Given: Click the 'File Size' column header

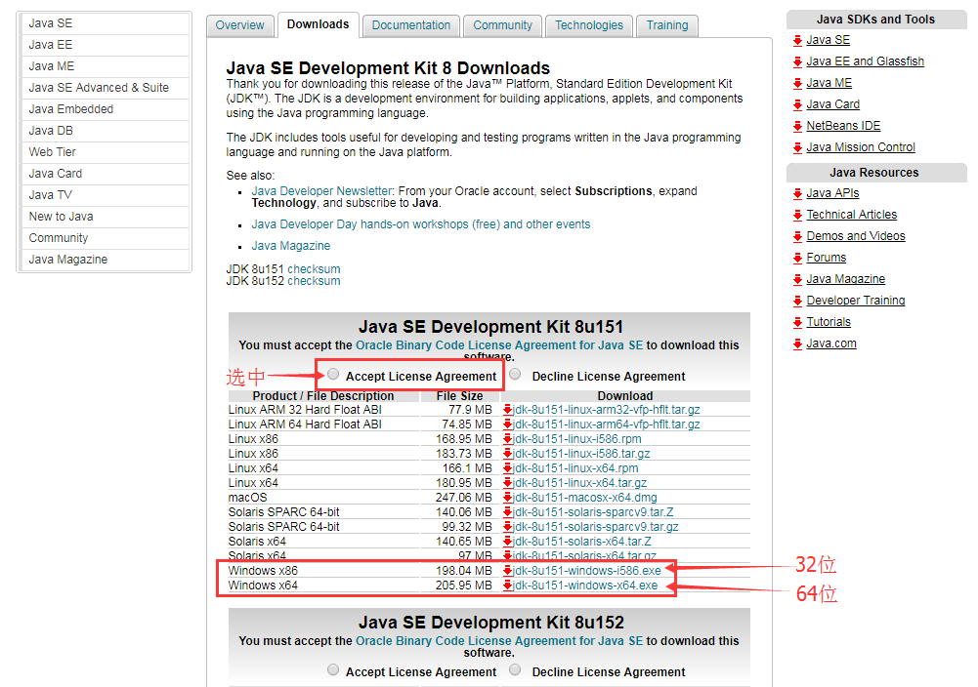Looking at the screenshot, I should click(459, 396).
